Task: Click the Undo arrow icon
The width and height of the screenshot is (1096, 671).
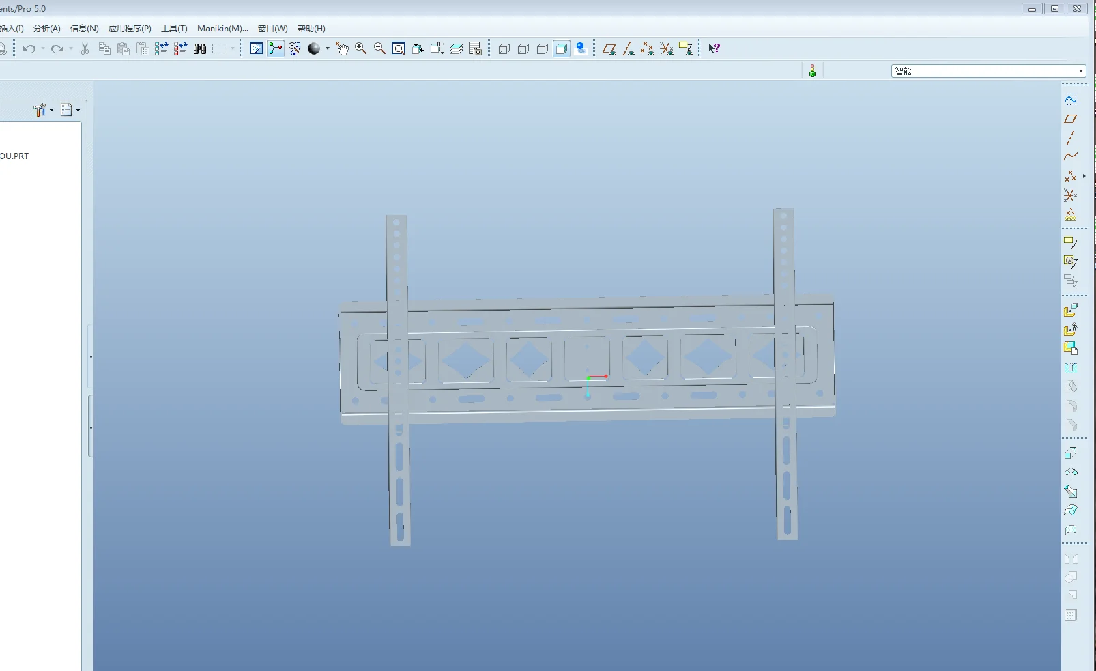Action: click(x=29, y=48)
